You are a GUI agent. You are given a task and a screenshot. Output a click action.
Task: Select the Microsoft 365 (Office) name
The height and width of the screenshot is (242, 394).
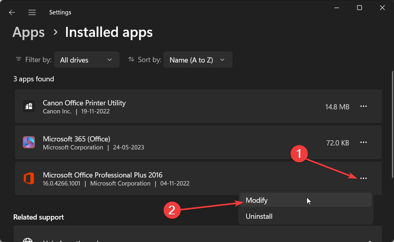[77, 139]
